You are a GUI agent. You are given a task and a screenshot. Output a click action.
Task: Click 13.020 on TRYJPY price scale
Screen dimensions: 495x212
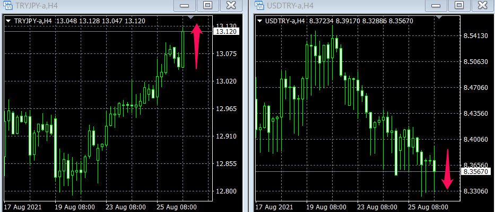click(x=226, y=81)
